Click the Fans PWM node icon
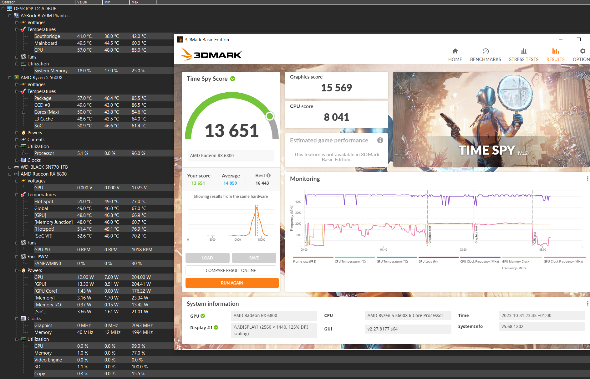This screenshot has height=379, width=590. pos(23,256)
